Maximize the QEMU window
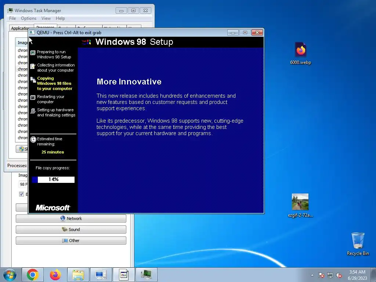Image resolution: width=376 pixels, height=282 pixels. coord(245,33)
